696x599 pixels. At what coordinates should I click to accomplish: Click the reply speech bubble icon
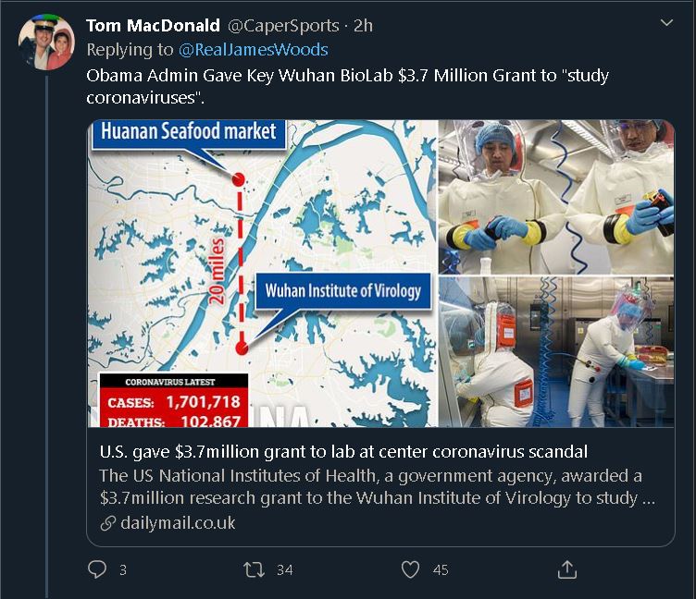point(98,569)
